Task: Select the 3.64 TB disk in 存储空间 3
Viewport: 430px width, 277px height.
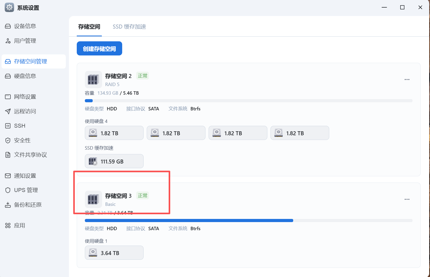Action: point(114,253)
